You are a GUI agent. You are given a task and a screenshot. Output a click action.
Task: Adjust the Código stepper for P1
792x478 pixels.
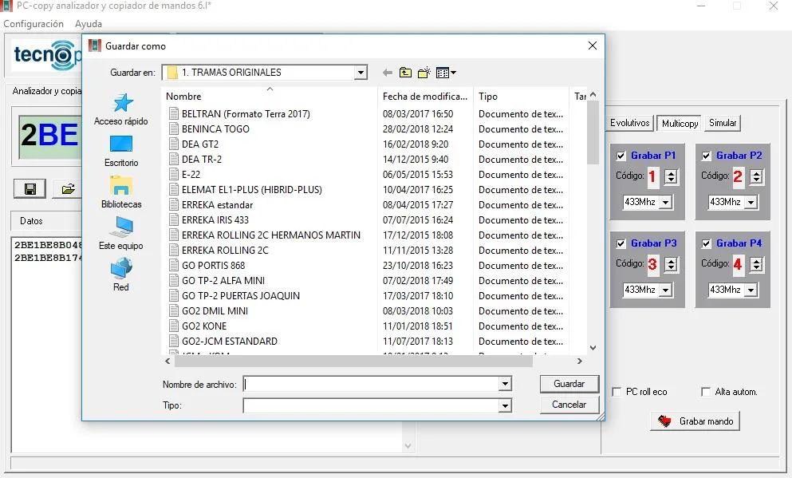pos(671,176)
